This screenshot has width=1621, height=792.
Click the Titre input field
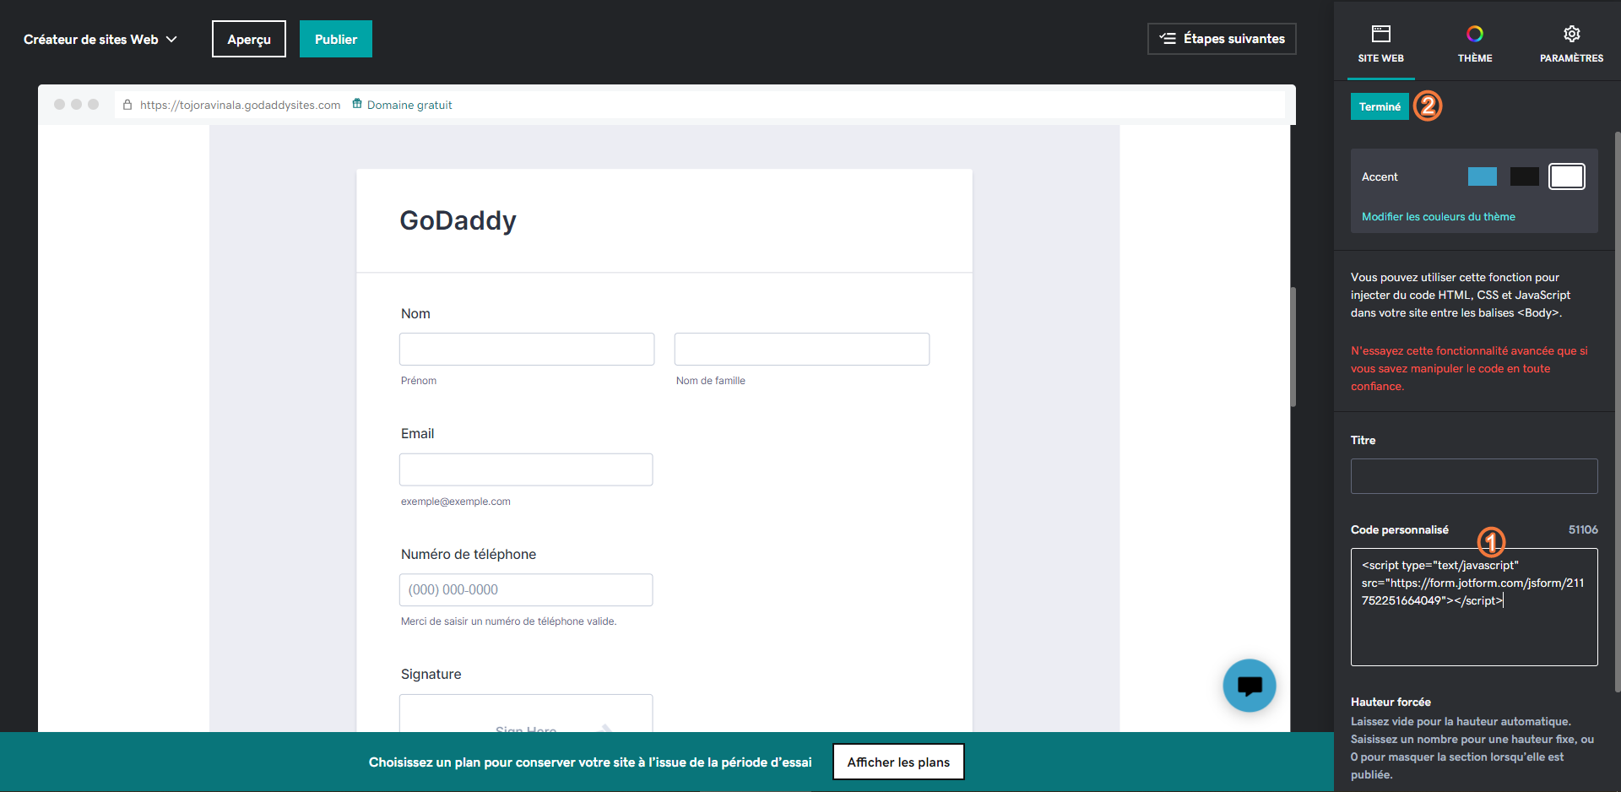[x=1474, y=476]
